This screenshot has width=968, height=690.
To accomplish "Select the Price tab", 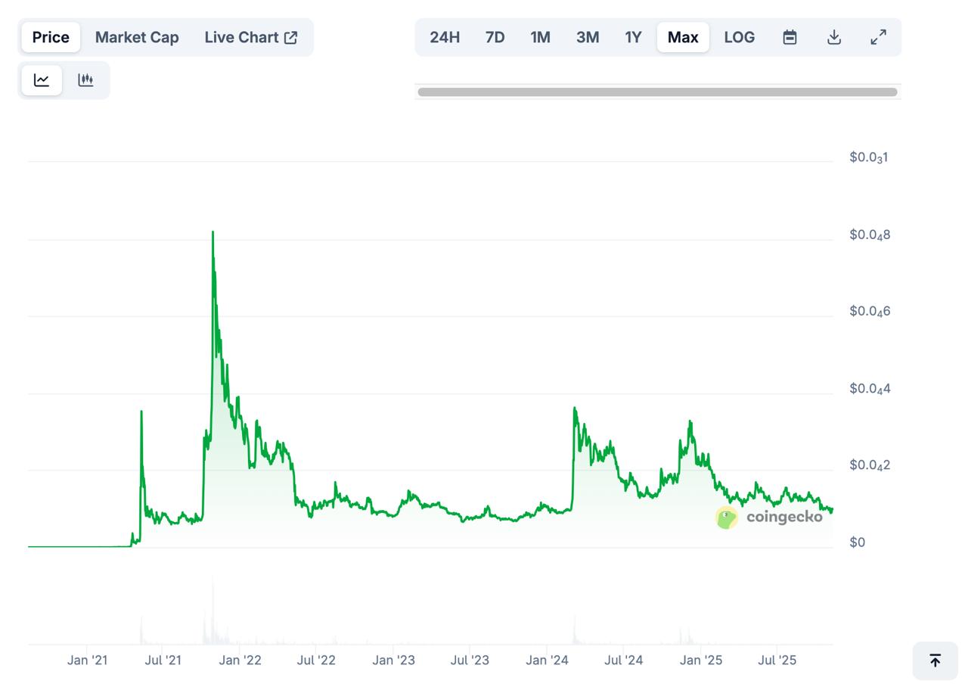I will [51, 37].
